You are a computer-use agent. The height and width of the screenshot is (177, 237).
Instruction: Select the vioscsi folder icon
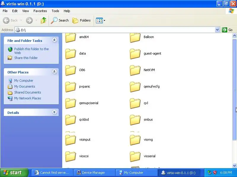tap(71, 157)
